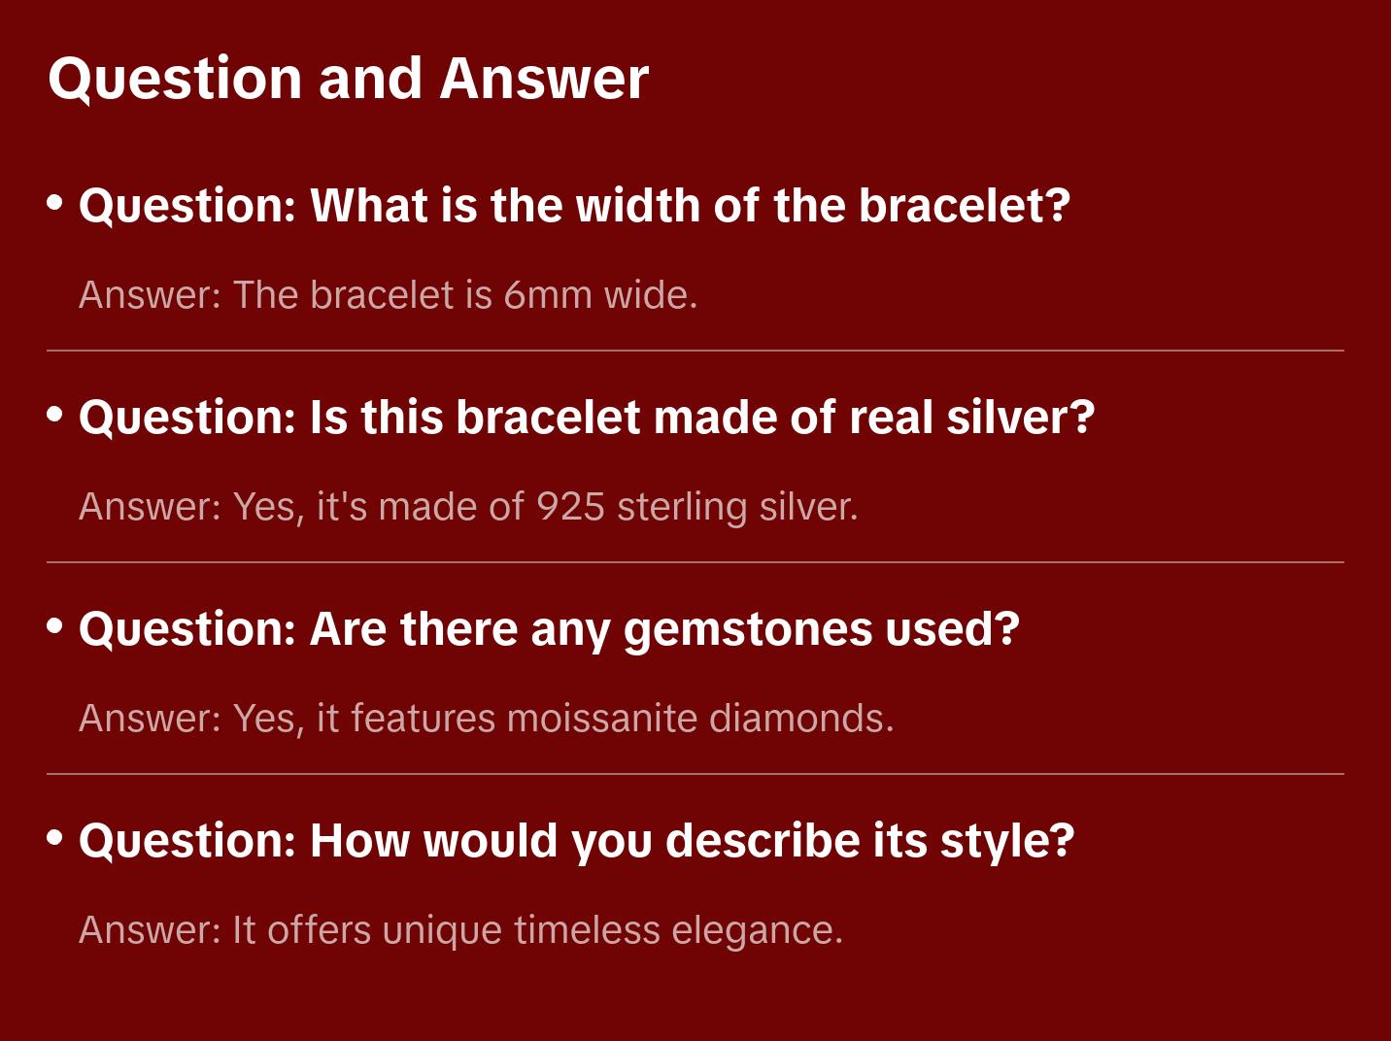
Task: Select the gemstones used question
Action: [x=549, y=629]
